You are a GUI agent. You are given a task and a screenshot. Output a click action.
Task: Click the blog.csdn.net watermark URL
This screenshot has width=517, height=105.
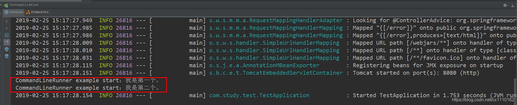[483, 100]
